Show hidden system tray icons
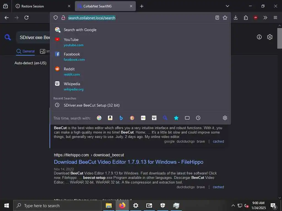This screenshot has width=282, height=211. pyautogui.click(x=233, y=206)
